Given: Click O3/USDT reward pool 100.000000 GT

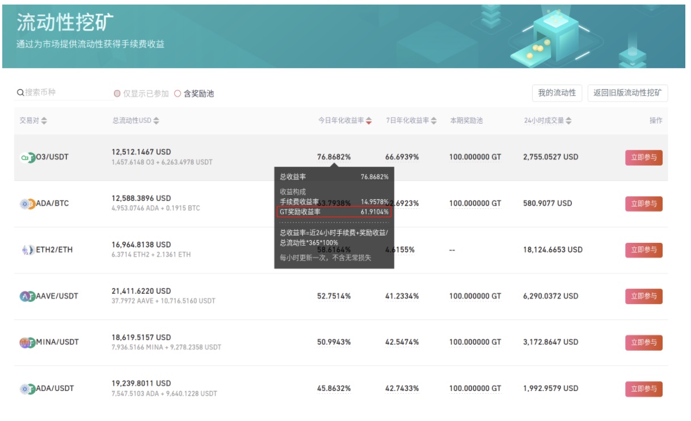Looking at the screenshot, I should (x=475, y=157).
